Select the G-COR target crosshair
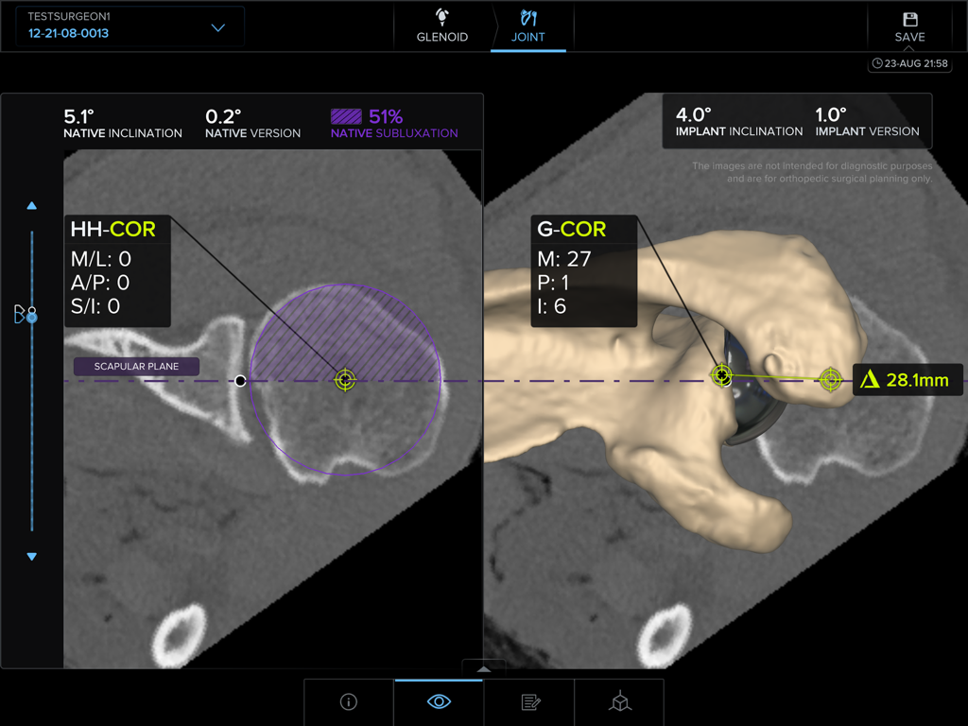This screenshot has height=726, width=968. pyautogui.click(x=722, y=375)
